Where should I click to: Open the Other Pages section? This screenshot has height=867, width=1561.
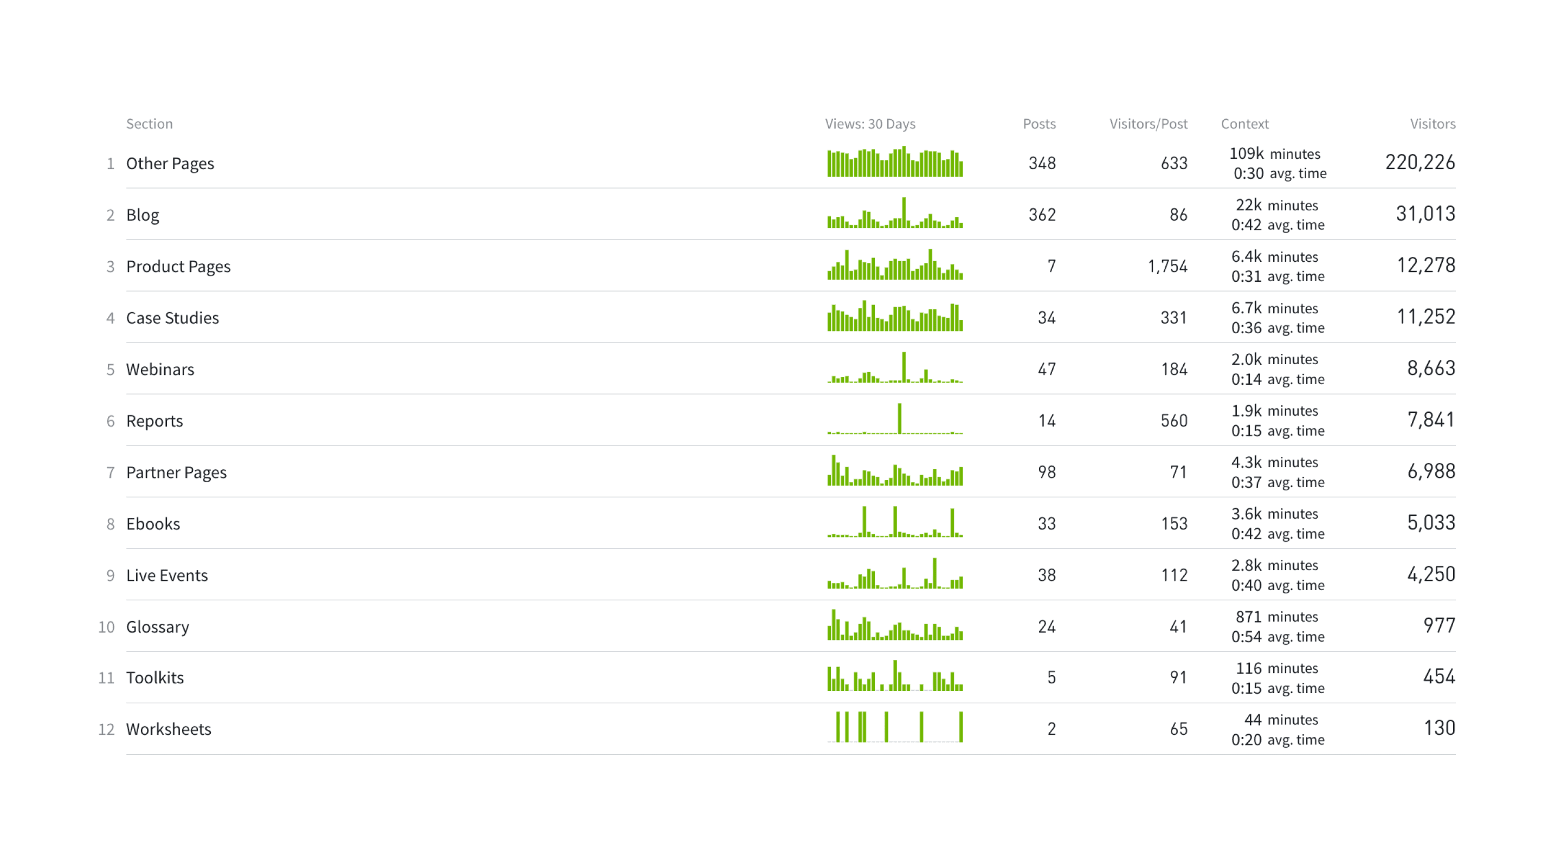170,164
